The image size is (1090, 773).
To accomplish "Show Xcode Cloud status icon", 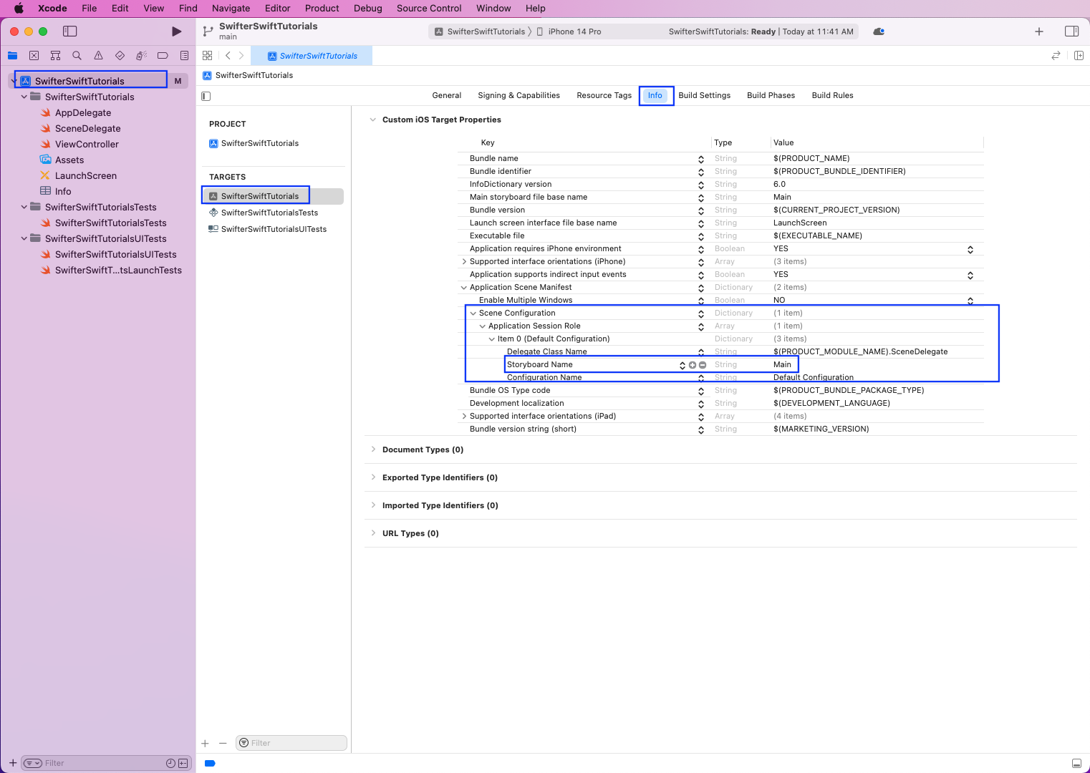I will 879,31.
